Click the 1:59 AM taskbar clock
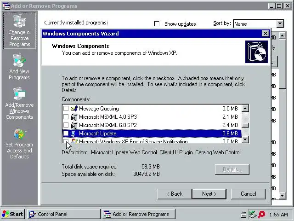 278,215
